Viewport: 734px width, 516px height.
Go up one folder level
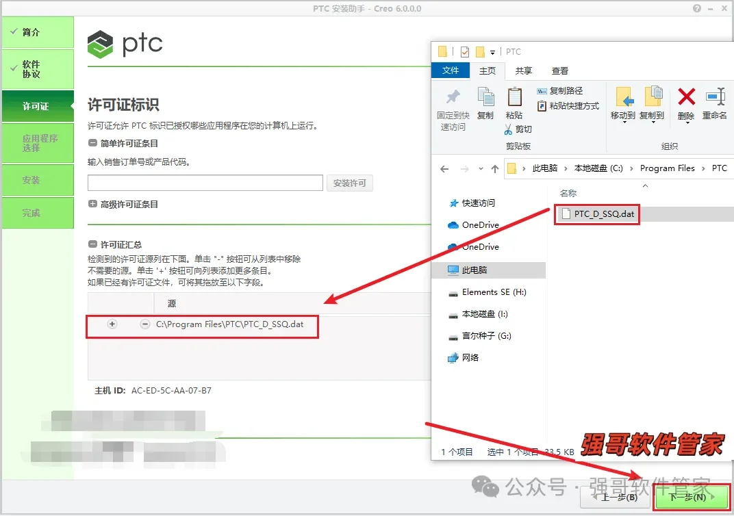pos(495,169)
